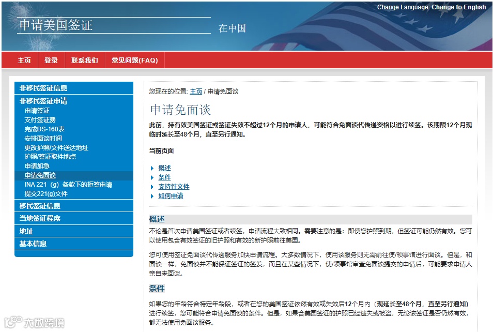
Task: Open 支付签证费 in the sidebar
Action: coord(40,120)
